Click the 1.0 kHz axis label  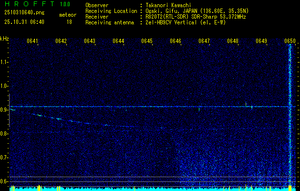(5, 86)
